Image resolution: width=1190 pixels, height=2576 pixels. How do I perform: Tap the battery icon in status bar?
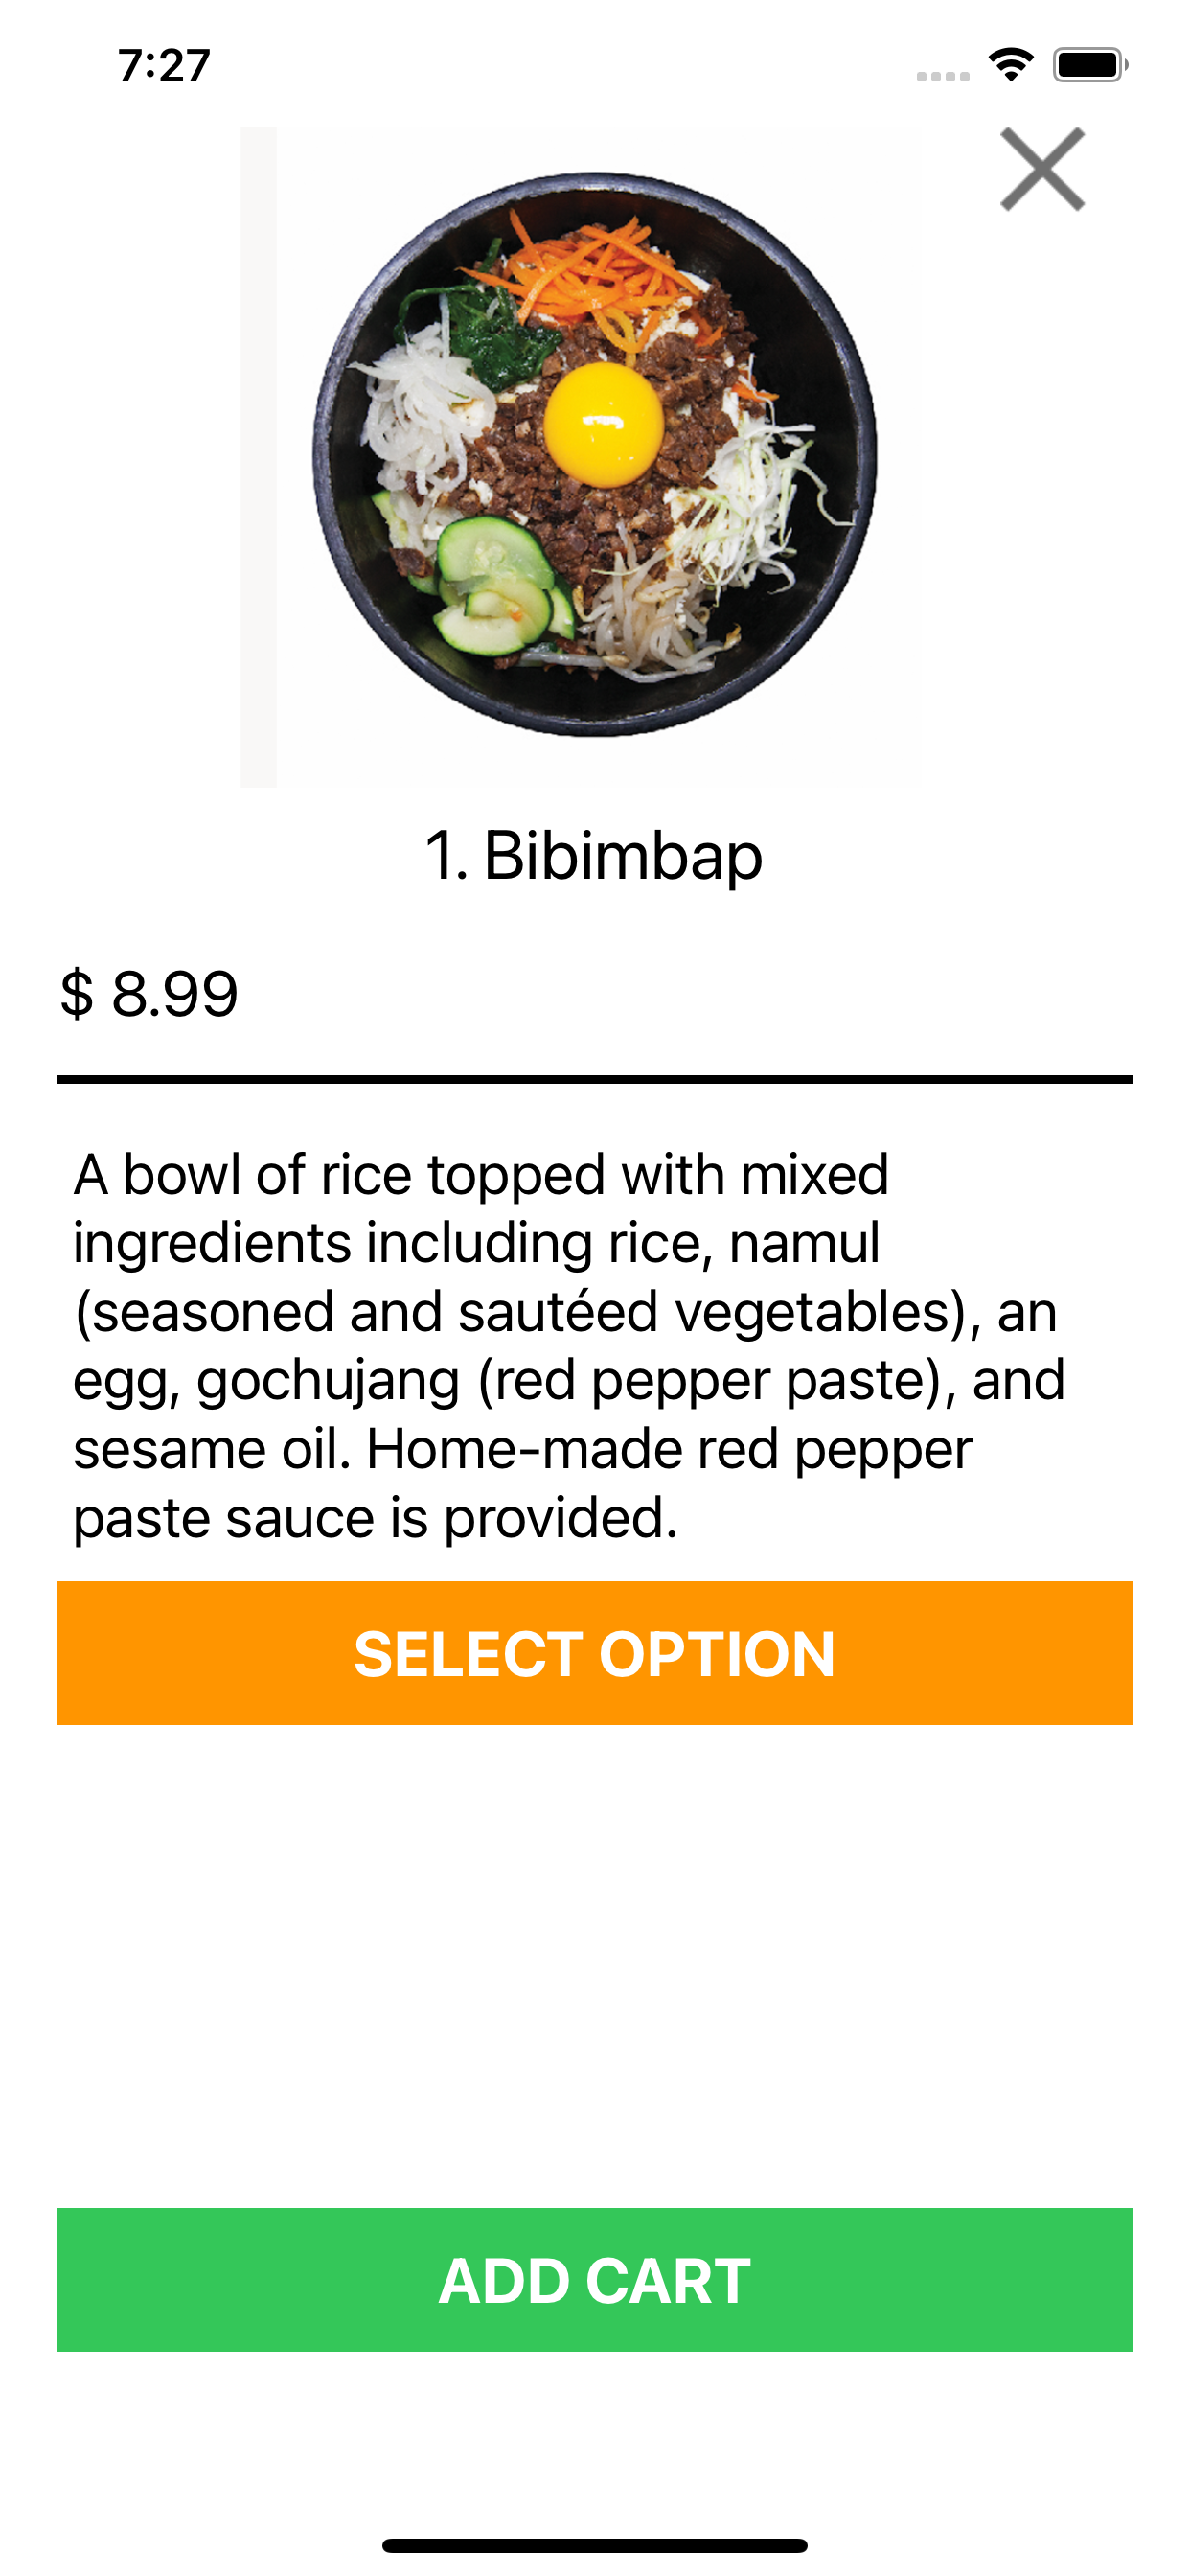(1089, 65)
